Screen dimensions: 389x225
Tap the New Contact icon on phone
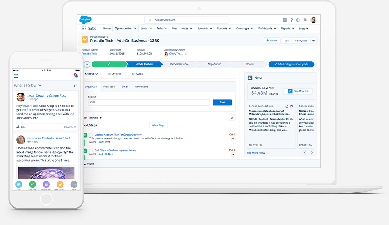coord(46,184)
